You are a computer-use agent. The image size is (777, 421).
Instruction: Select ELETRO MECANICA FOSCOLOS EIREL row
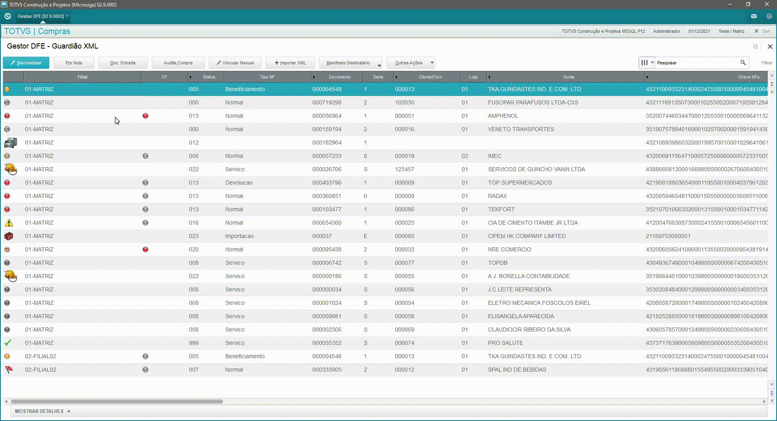tap(385, 303)
